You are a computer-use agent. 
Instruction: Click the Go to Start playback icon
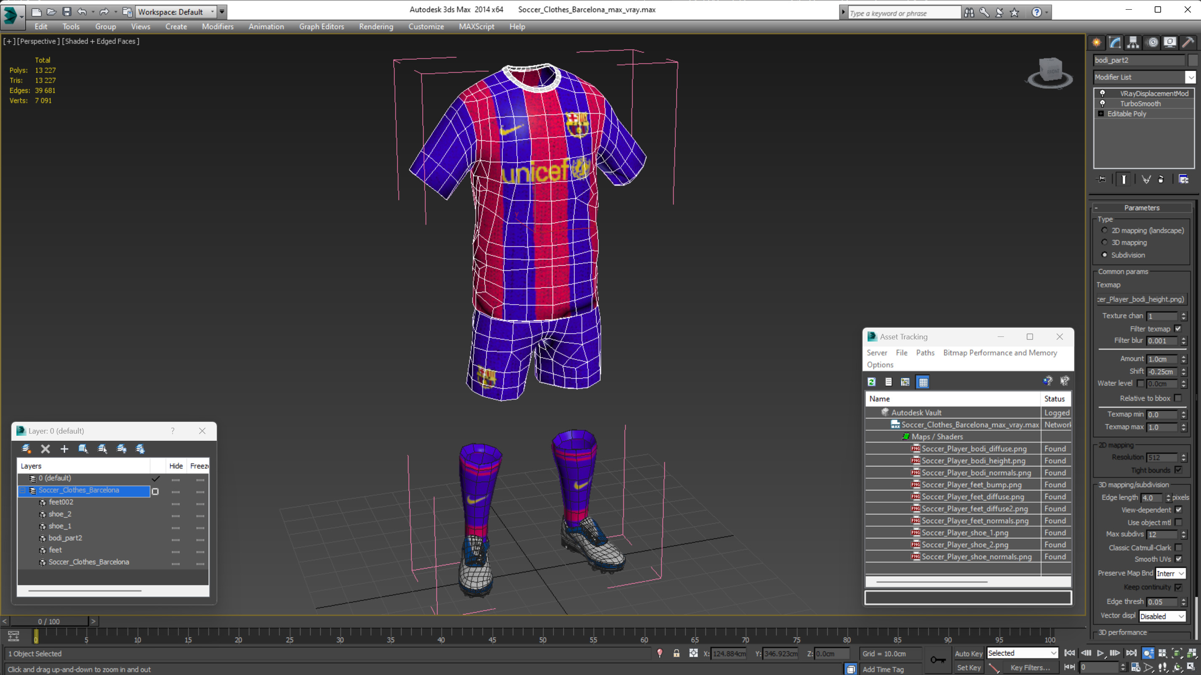pyautogui.click(x=1070, y=653)
